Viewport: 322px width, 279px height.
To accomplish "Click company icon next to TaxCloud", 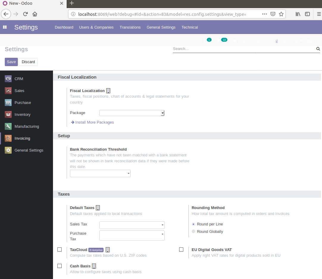I will pyautogui.click(x=108, y=250).
